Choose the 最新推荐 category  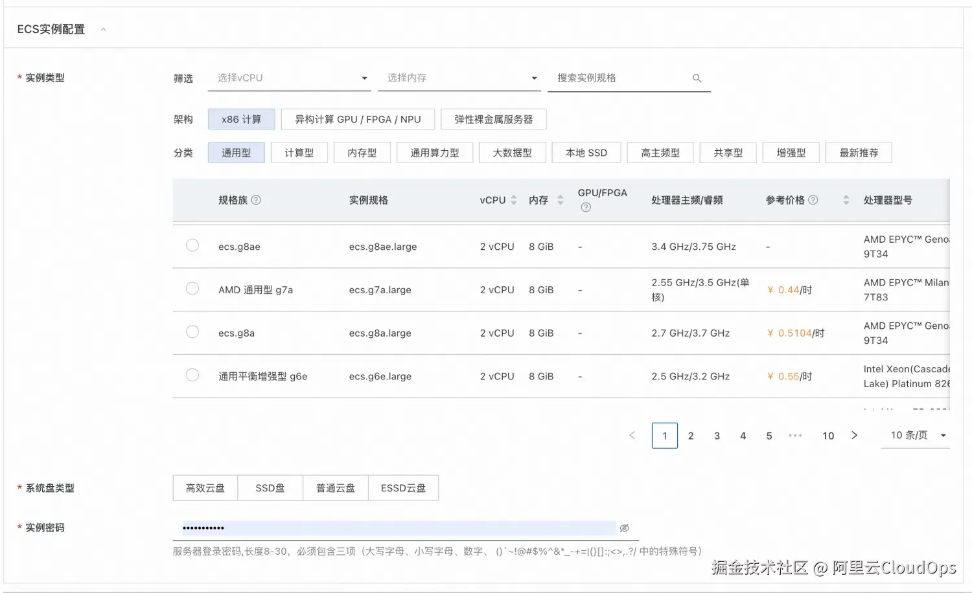[x=859, y=153]
